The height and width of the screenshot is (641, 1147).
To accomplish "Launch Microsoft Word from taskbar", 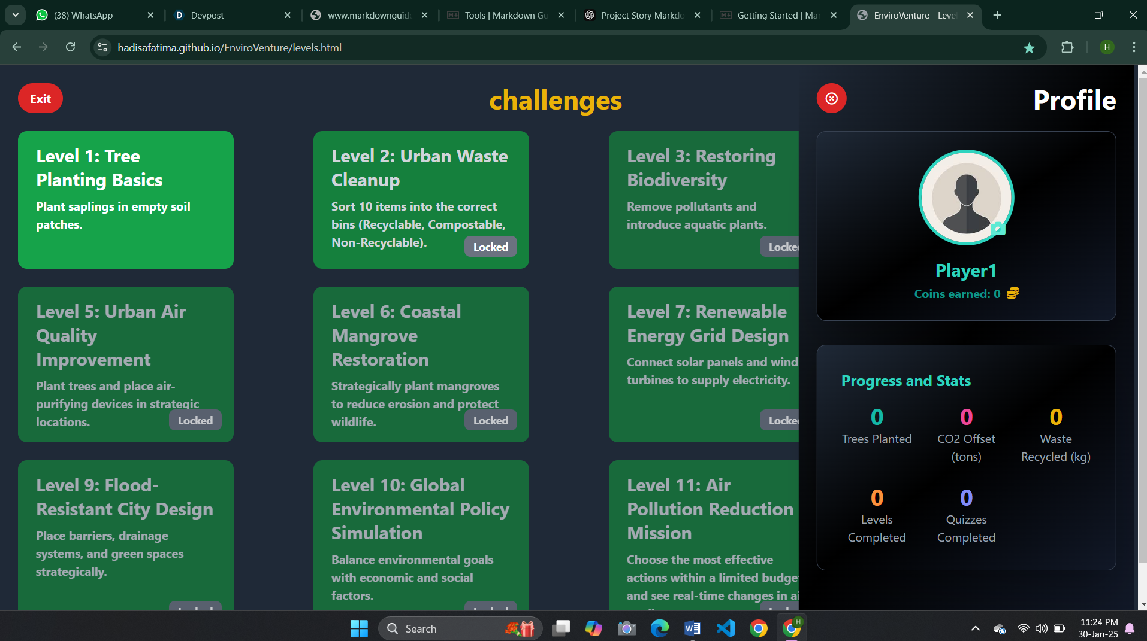I will tap(692, 628).
